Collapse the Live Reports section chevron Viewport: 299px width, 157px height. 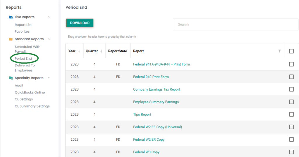click(49, 17)
